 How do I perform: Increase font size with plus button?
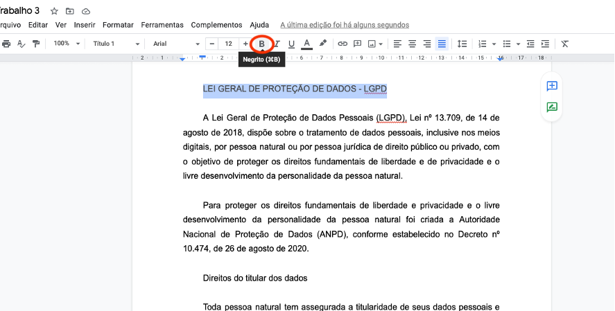245,44
